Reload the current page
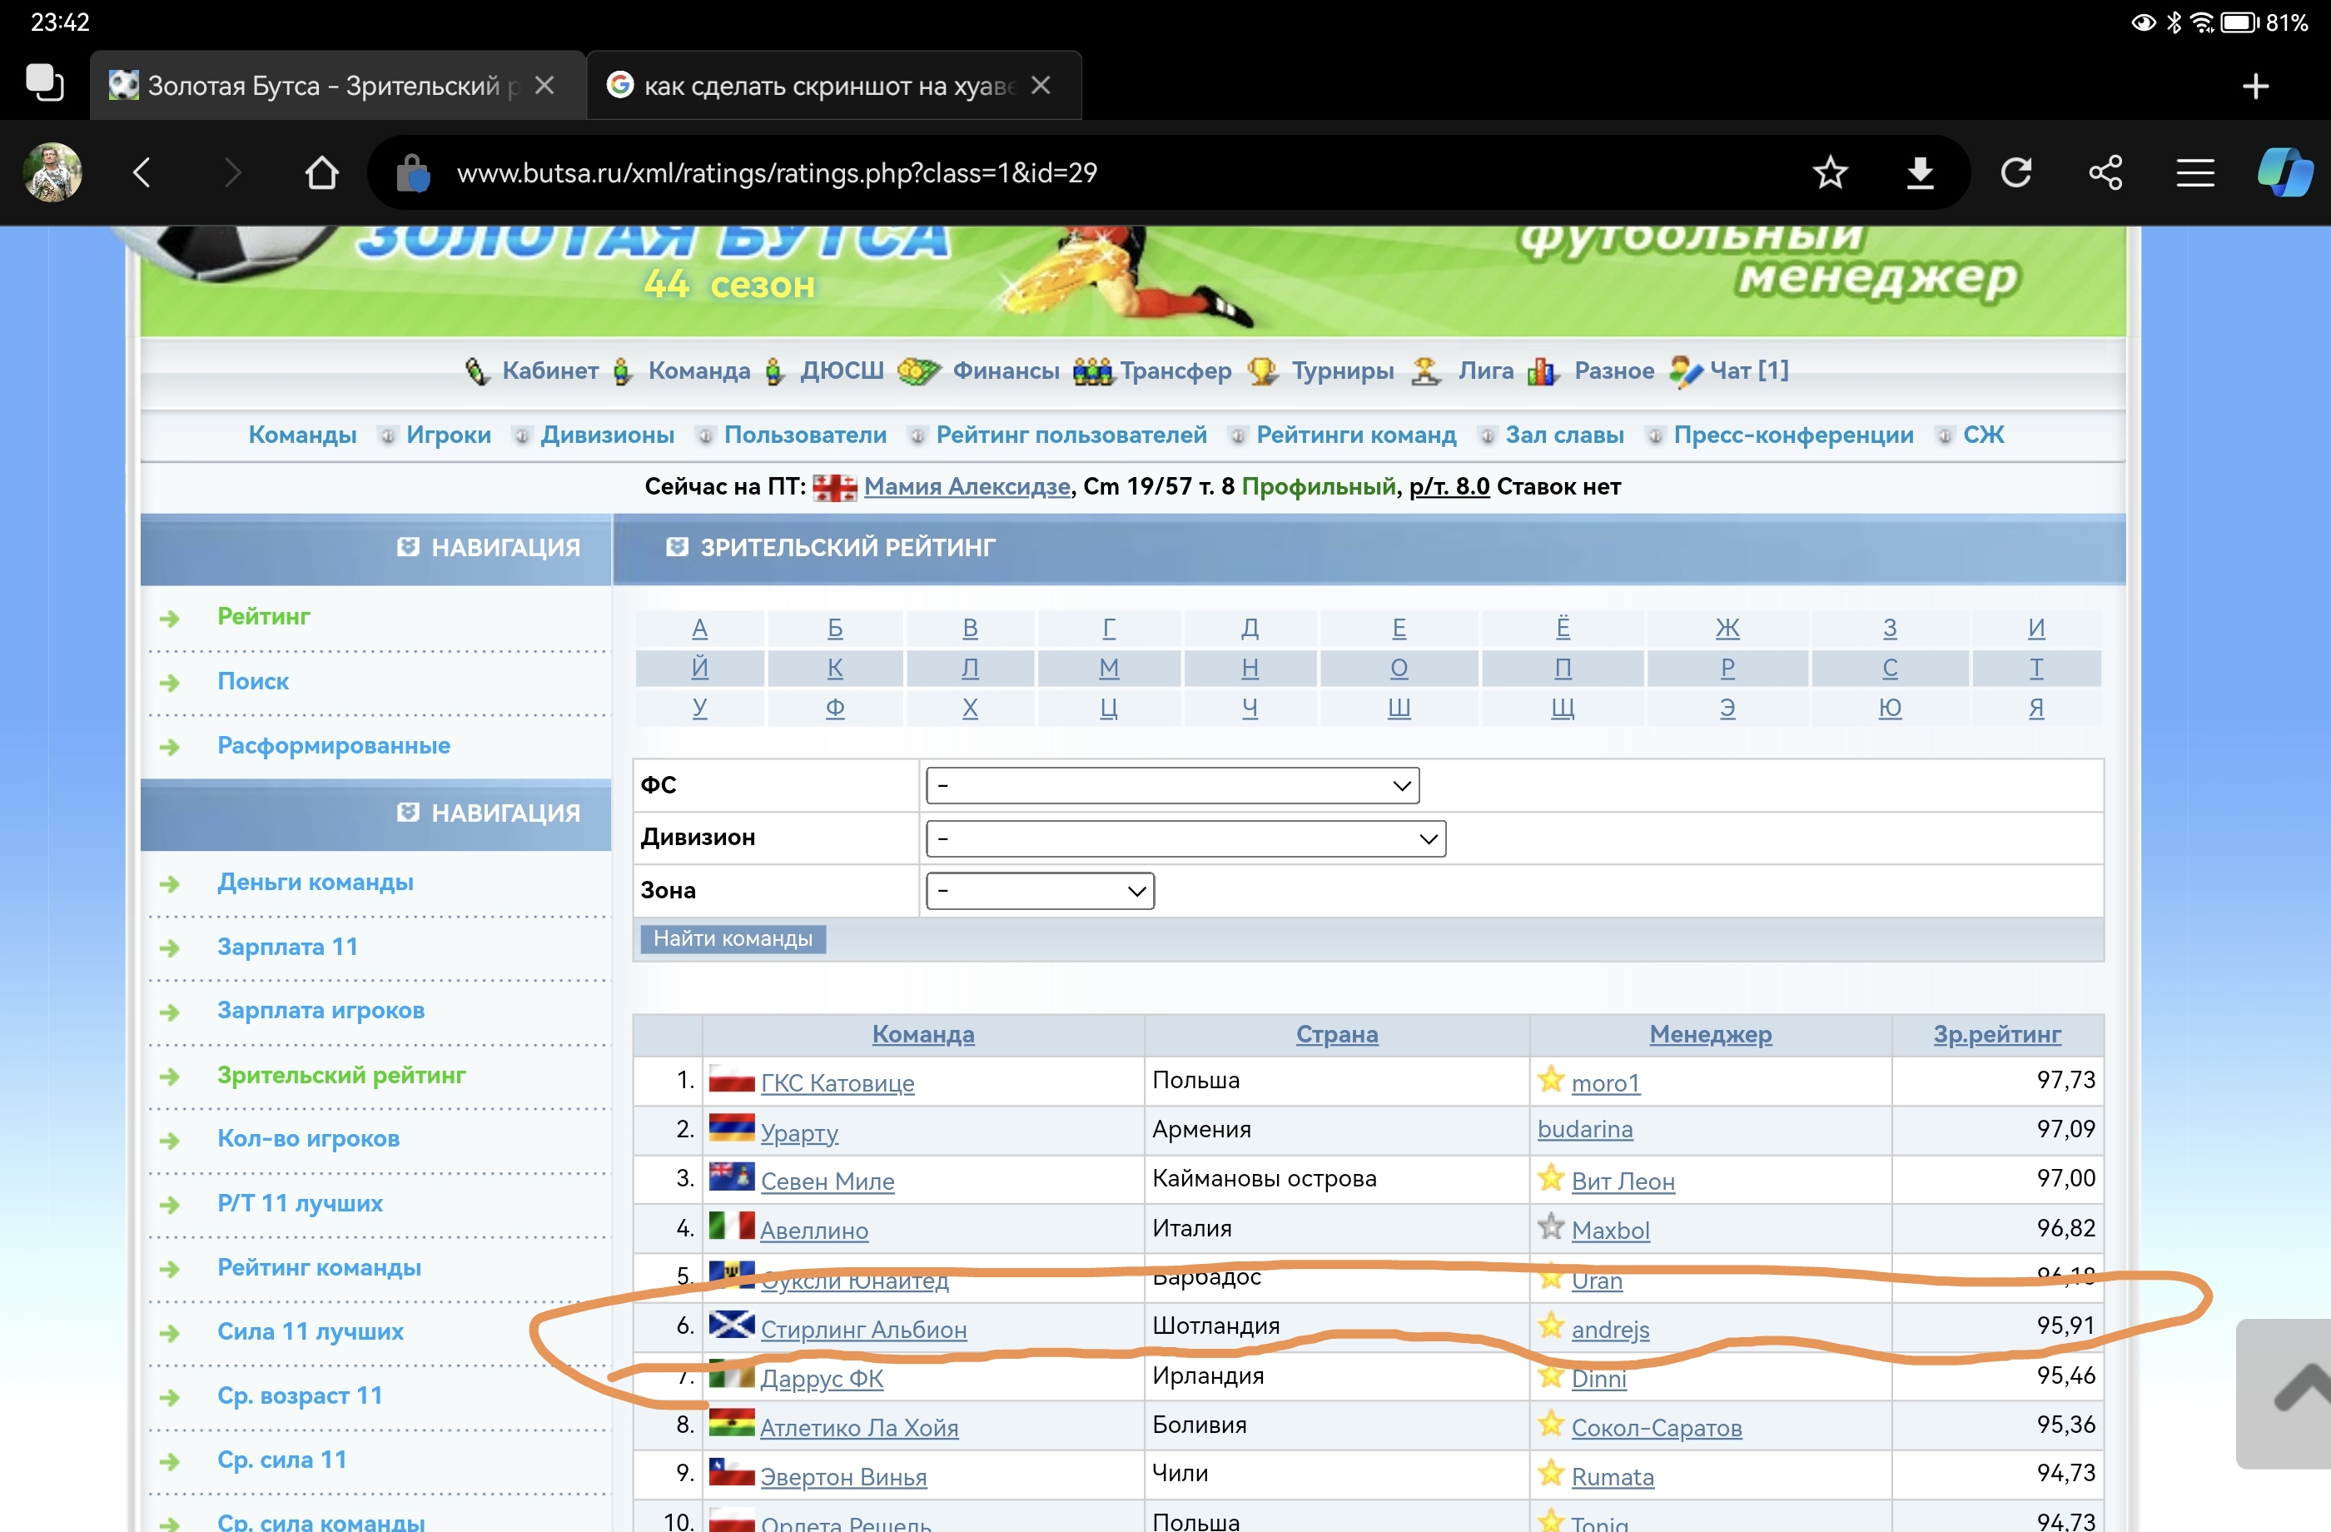The height and width of the screenshot is (1532, 2331). [x=2015, y=173]
